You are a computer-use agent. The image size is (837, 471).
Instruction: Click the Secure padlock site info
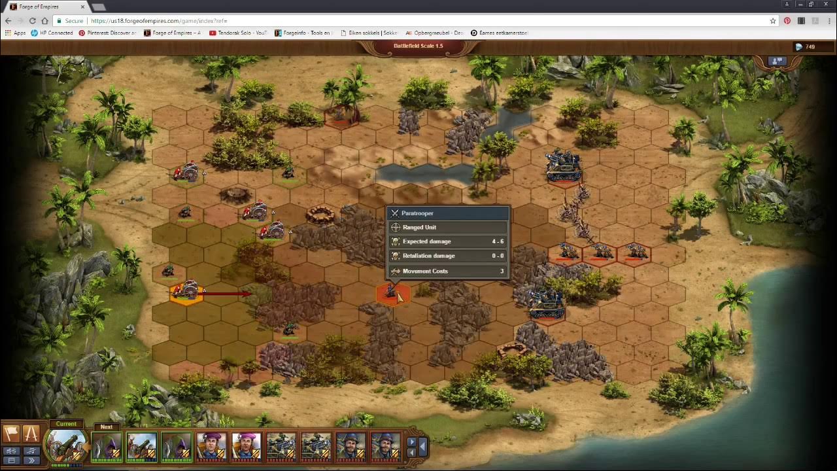[70, 21]
